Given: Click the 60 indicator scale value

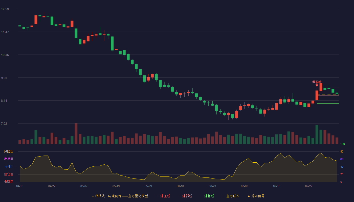Looking at the screenshot, I should pyautogui.click(x=342, y=159).
